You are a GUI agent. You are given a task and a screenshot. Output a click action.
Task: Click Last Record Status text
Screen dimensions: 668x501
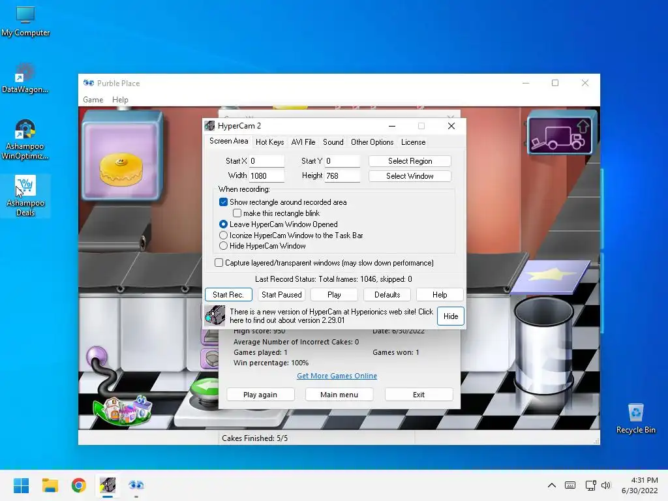333,279
